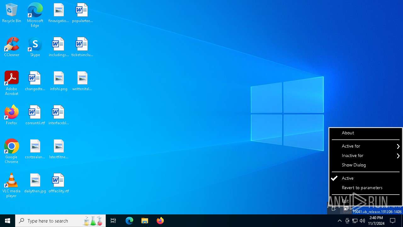Select the offfacility.rtf document
Screen dimensions: 403x227
pos(59,183)
